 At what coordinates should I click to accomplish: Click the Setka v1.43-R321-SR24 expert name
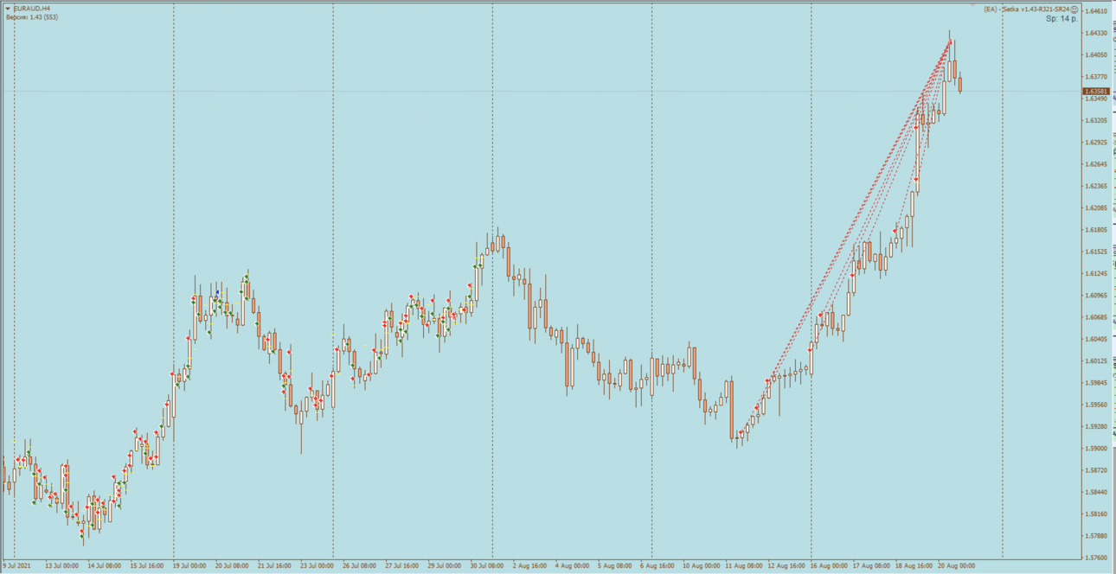[x=1036, y=9]
